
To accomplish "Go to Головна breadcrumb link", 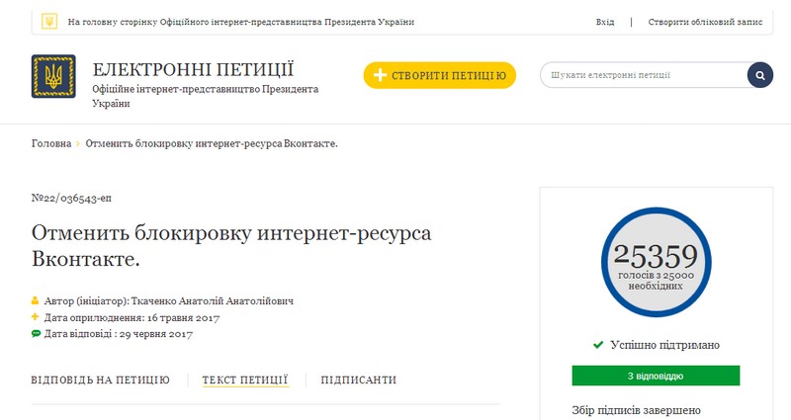I will pos(51,143).
